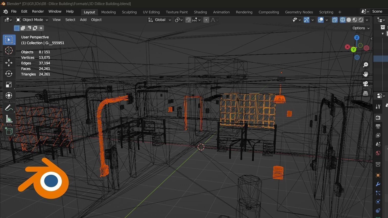This screenshot has height=218, width=388.
Task: Open the overlays options dropdown arrow
Action: (327, 20)
